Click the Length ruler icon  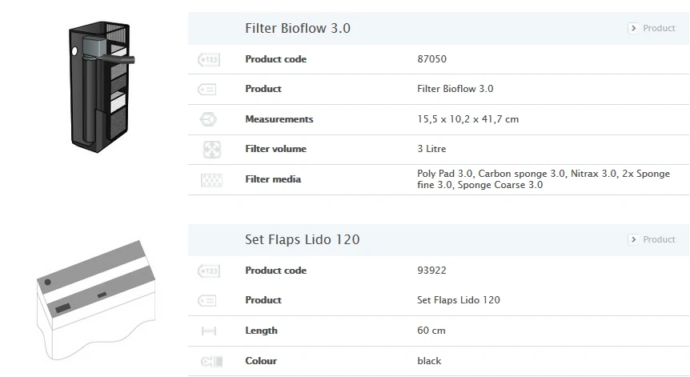(x=209, y=331)
